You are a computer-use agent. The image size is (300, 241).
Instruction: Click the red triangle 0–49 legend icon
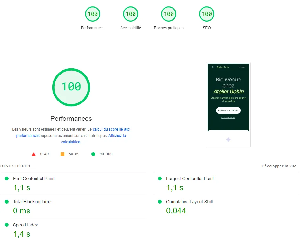coord(34,154)
